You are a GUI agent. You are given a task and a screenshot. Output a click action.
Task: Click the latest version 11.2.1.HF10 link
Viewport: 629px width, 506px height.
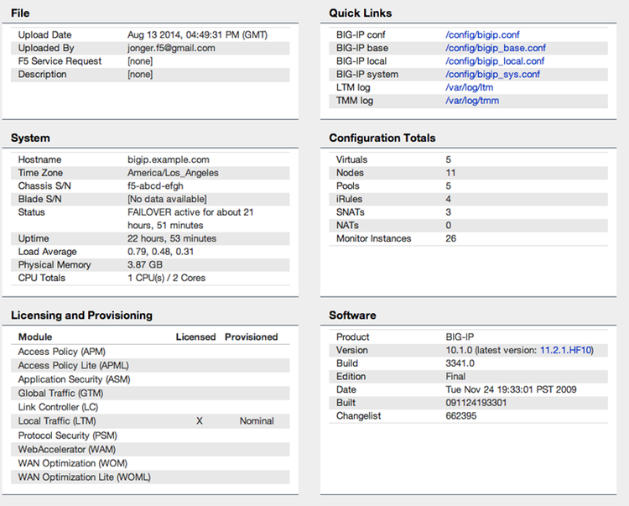point(565,350)
